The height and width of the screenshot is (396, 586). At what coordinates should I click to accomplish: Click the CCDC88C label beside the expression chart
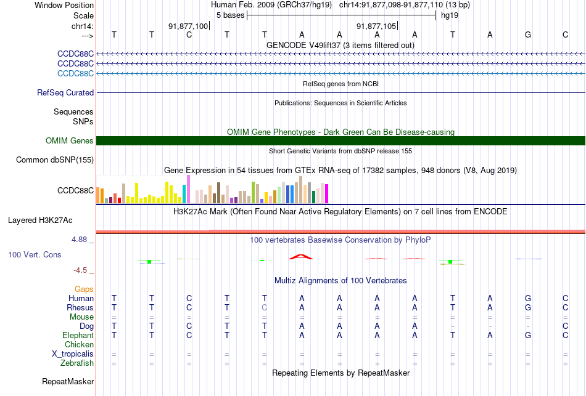[75, 191]
